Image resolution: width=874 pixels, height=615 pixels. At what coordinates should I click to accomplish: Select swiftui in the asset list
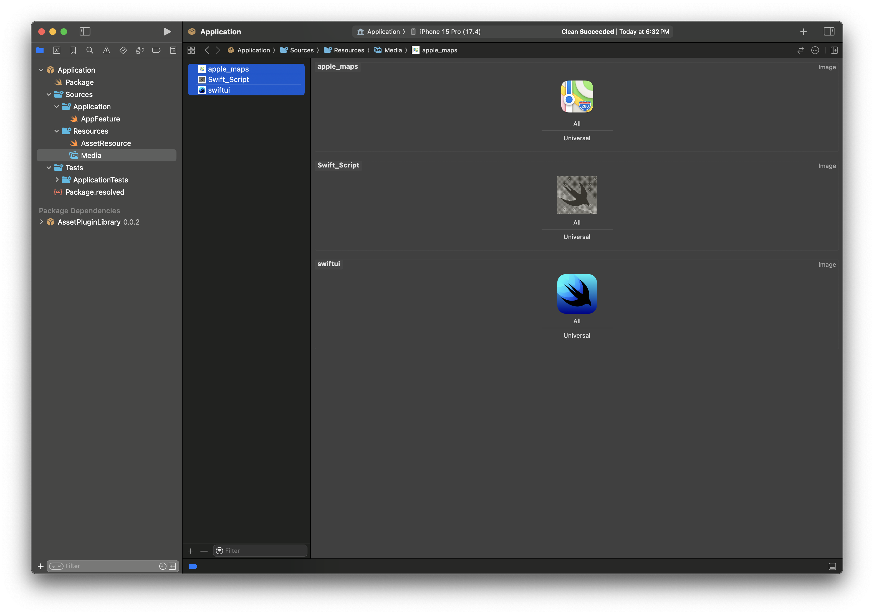[x=246, y=90]
